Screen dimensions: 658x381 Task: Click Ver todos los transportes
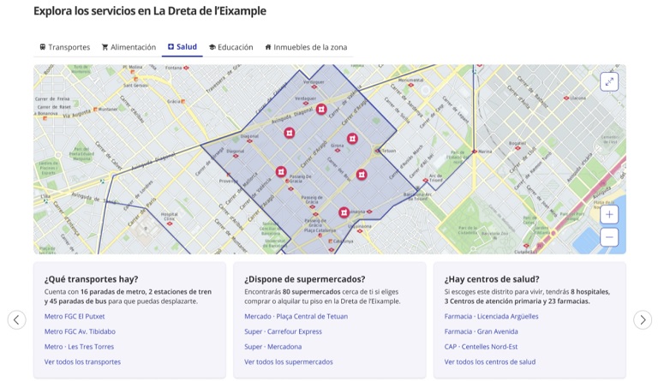pos(82,361)
